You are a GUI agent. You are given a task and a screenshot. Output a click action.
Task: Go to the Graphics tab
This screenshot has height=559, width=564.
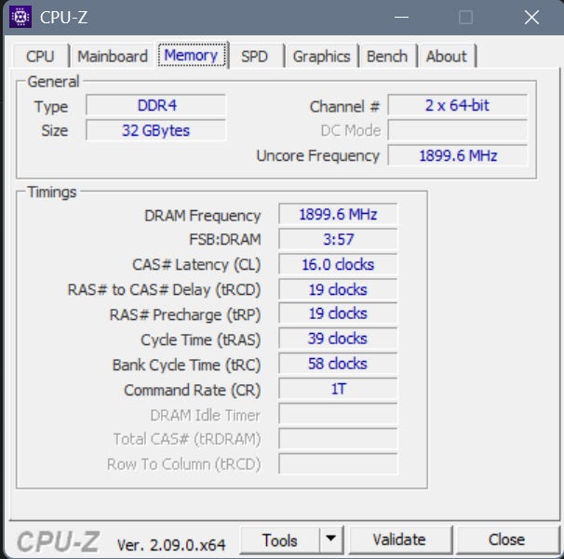point(322,56)
